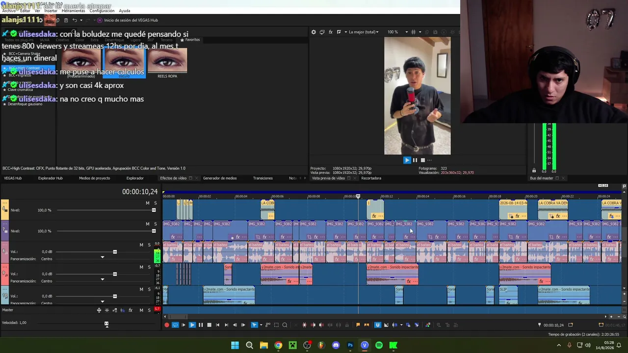Select the normal edit tool arrow

tap(254, 325)
